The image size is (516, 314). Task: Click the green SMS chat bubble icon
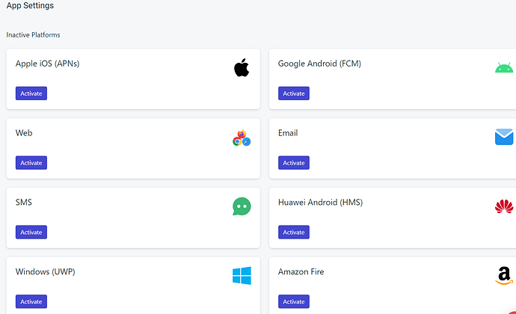242,206
